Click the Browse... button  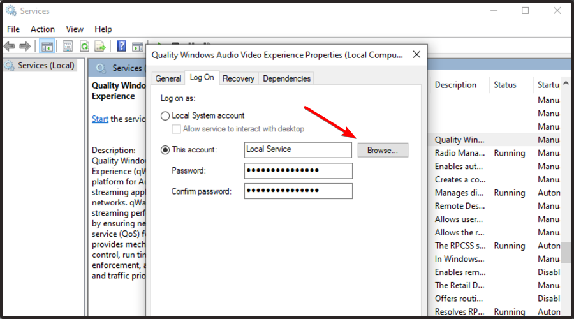coord(383,150)
